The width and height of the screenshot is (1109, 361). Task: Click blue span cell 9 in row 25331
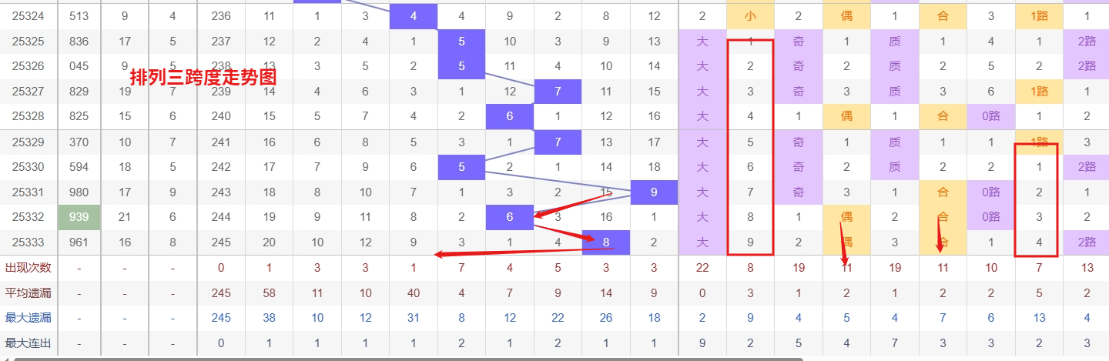point(654,192)
